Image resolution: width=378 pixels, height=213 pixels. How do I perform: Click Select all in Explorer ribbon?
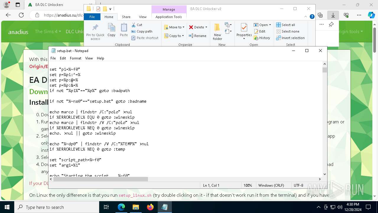pos(286,25)
